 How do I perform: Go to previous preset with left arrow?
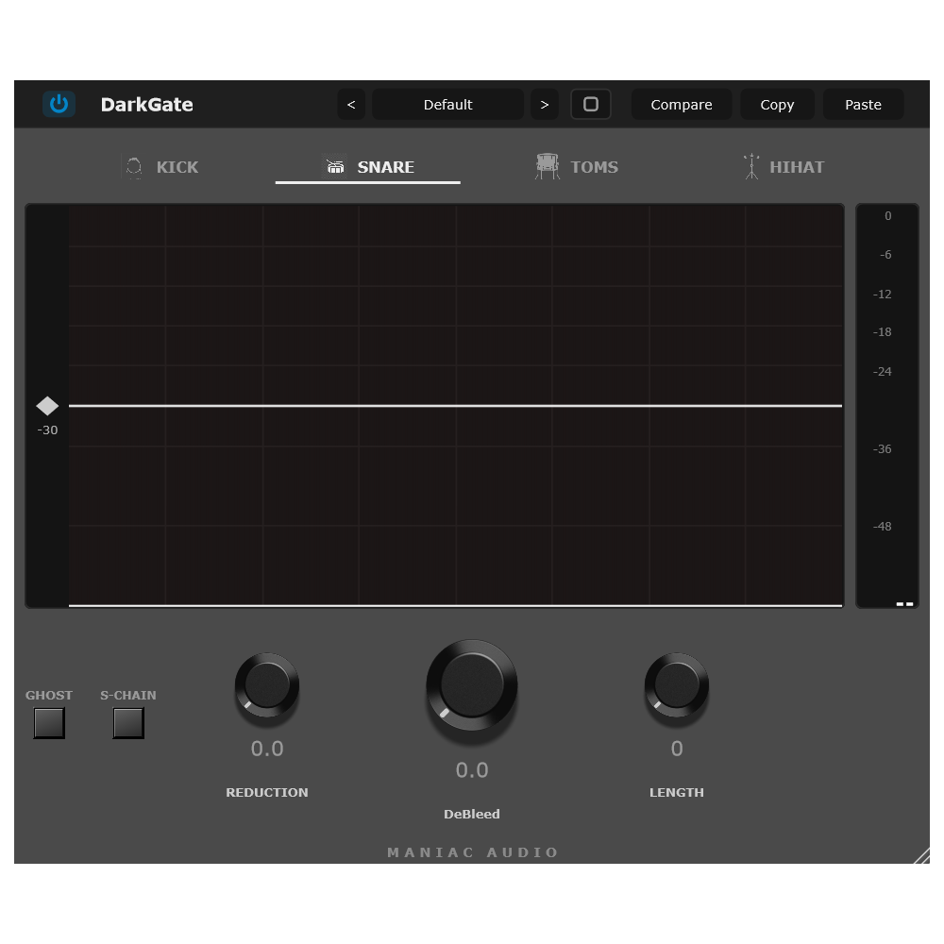point(351,104)
